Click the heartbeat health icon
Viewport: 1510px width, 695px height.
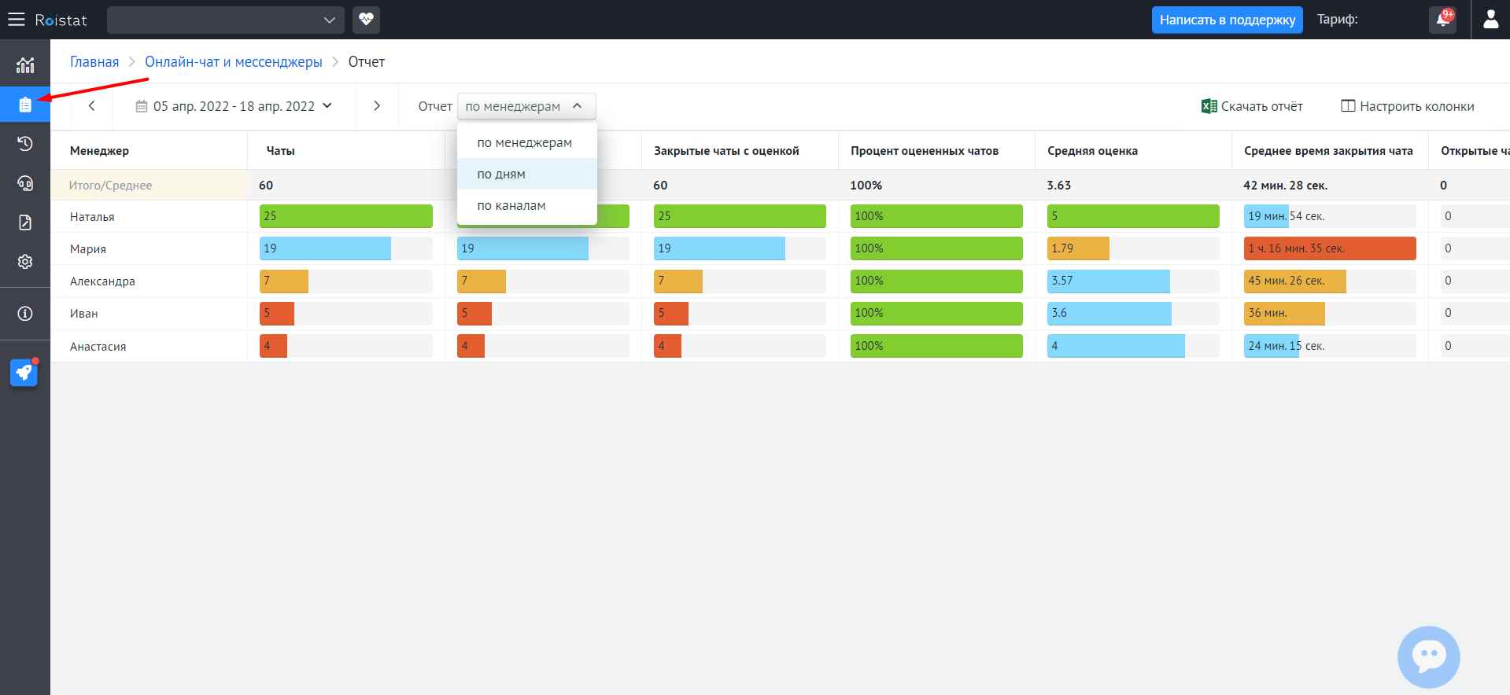tap(366, 20)
